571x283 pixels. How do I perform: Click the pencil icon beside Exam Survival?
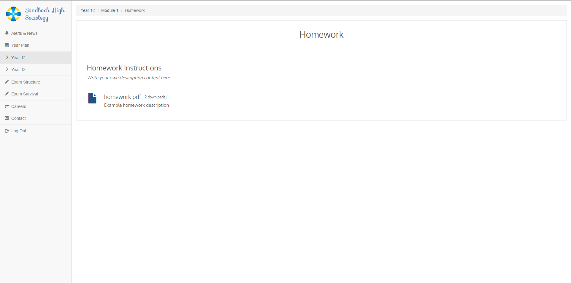(x=7, y=94)
